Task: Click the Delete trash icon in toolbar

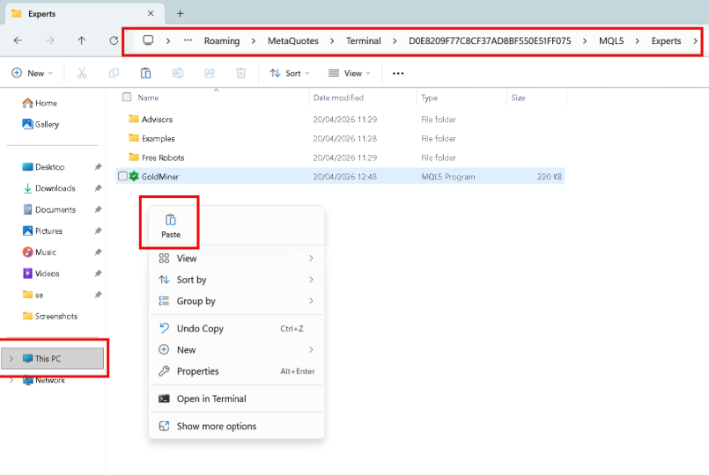Action: point(240,73)
